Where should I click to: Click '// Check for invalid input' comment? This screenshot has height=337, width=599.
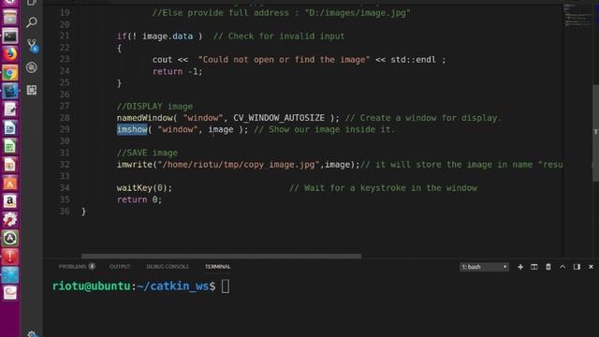(x=279, y=37)
